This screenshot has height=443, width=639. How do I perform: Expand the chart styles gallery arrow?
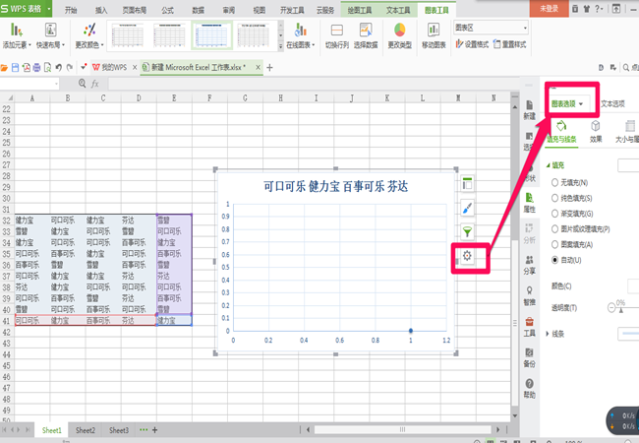pyautogui.click(x=280, y=47)
